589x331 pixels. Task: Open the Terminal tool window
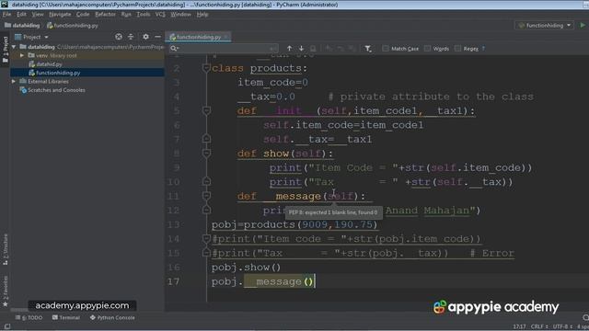point(66,318)
